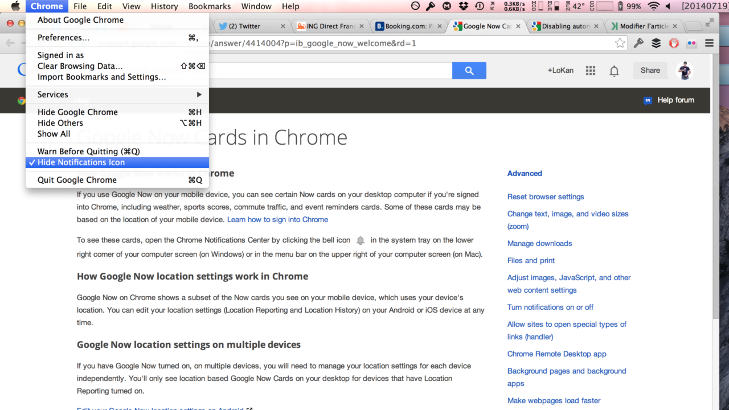
Task: Click the 1Password key icon in menu bar
Action: pyautogui.click(x=430, y=6)
